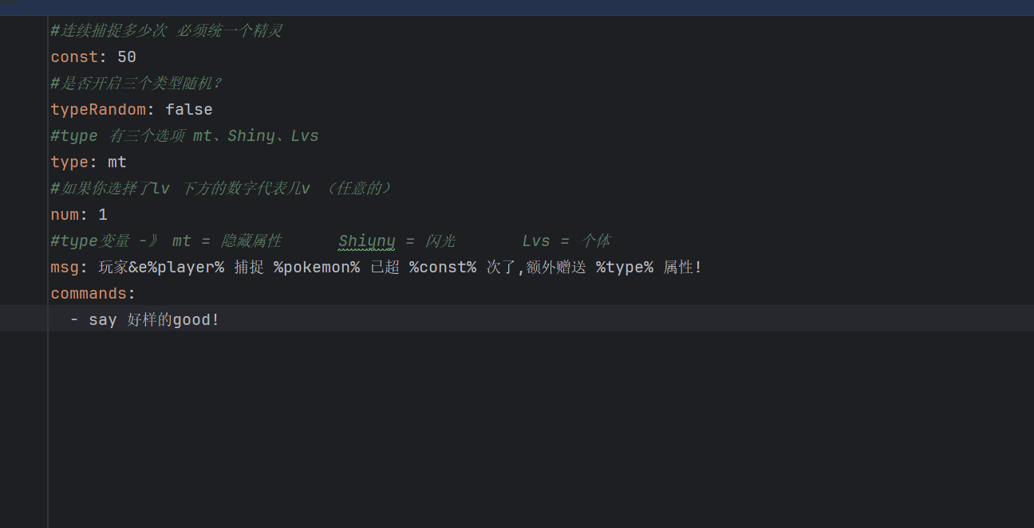Click the "say 好样的good!" list entry
The image size is (1034, 528).
click(x=154, y=320)
